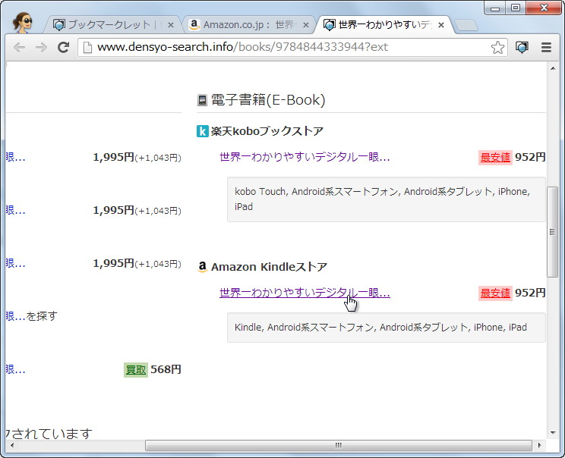
Task: Click the vertical scrollbar down arrow
Action: pyautogui.click(x=553, y=433)
